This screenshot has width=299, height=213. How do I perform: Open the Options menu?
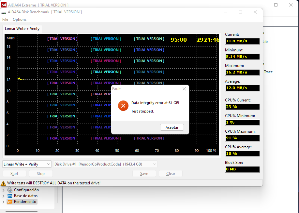tap(20, 20)
